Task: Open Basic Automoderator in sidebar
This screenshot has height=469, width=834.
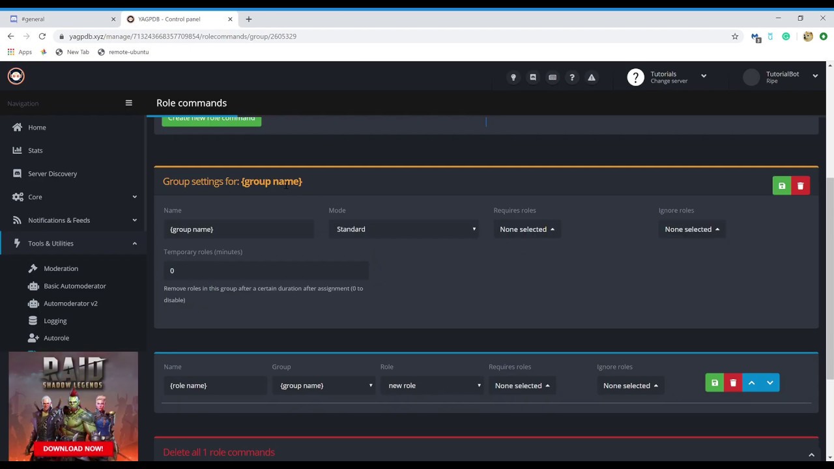Action: [x=74, y=286]
